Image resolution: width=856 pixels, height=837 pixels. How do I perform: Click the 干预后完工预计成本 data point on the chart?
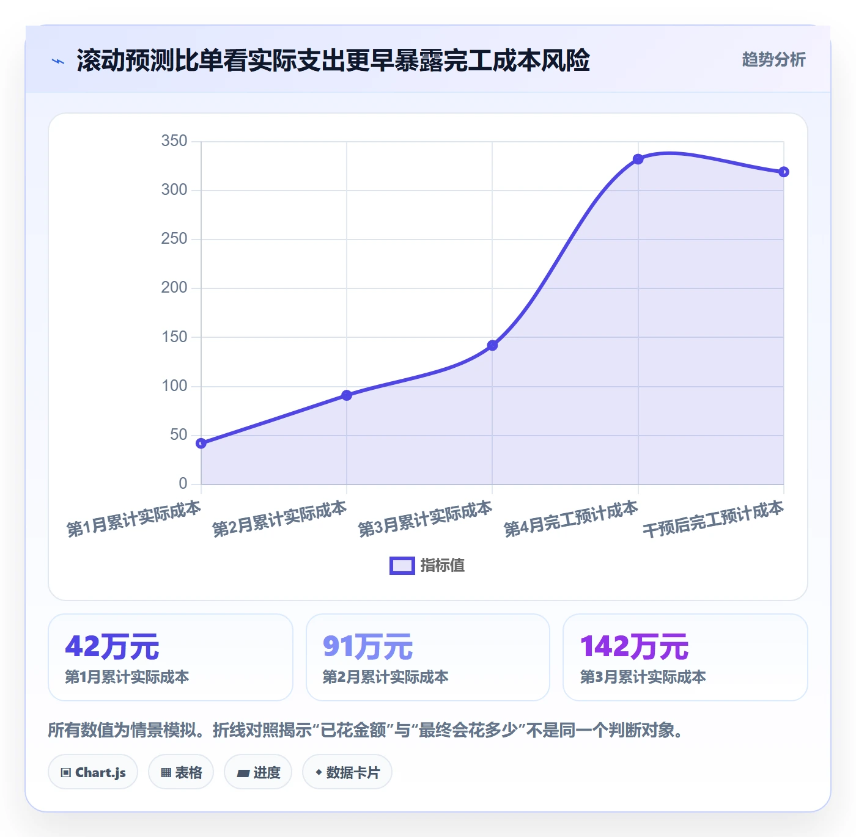[x=784, y=172]
